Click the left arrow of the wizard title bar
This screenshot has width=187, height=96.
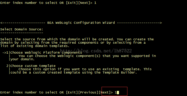(x=1, y=23)
